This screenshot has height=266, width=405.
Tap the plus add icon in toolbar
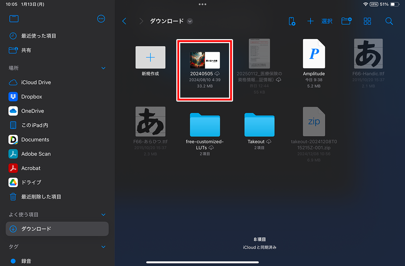pos(310,21)
